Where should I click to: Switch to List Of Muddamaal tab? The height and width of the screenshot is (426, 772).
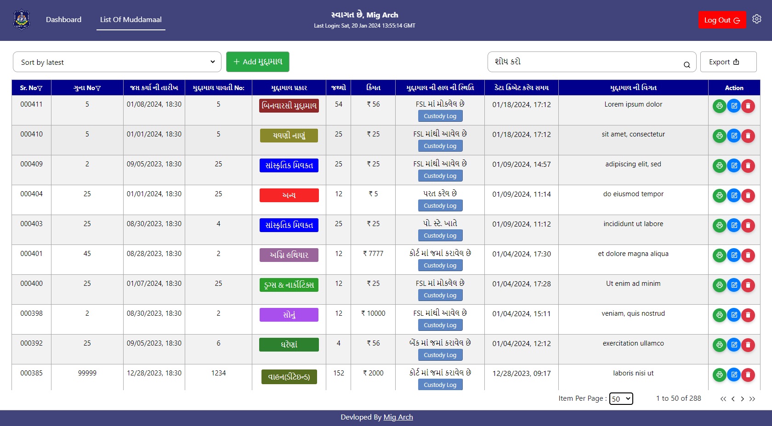(131, 20)
